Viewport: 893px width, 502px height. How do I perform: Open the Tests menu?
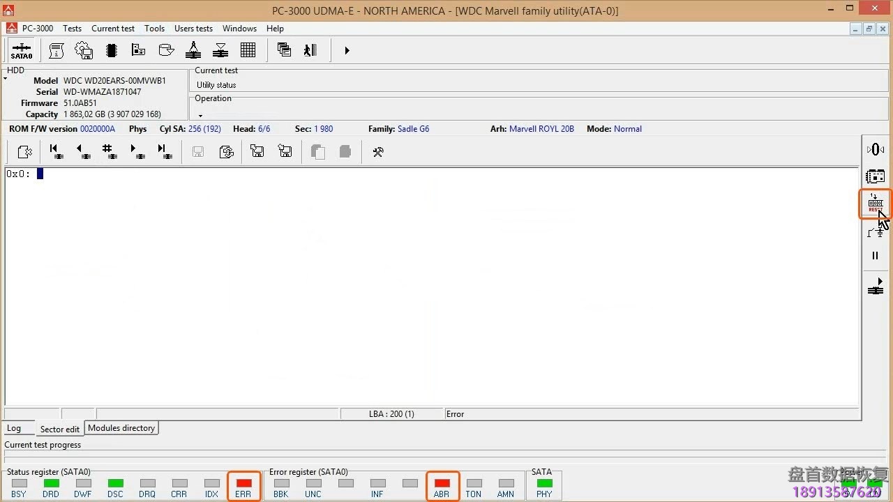point(72,29)
